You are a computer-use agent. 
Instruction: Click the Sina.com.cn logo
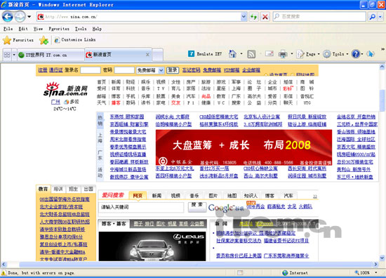(65, 89)
